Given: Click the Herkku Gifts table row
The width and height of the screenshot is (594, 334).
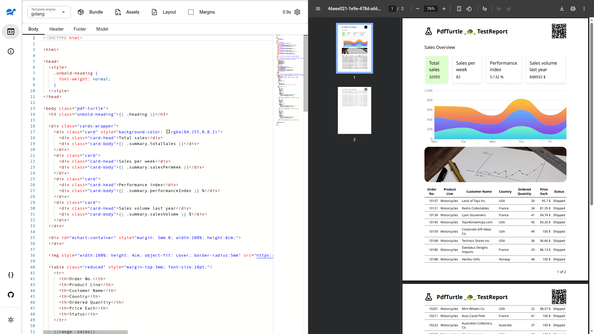Looking at the screenshot, I should coord(495,259).
